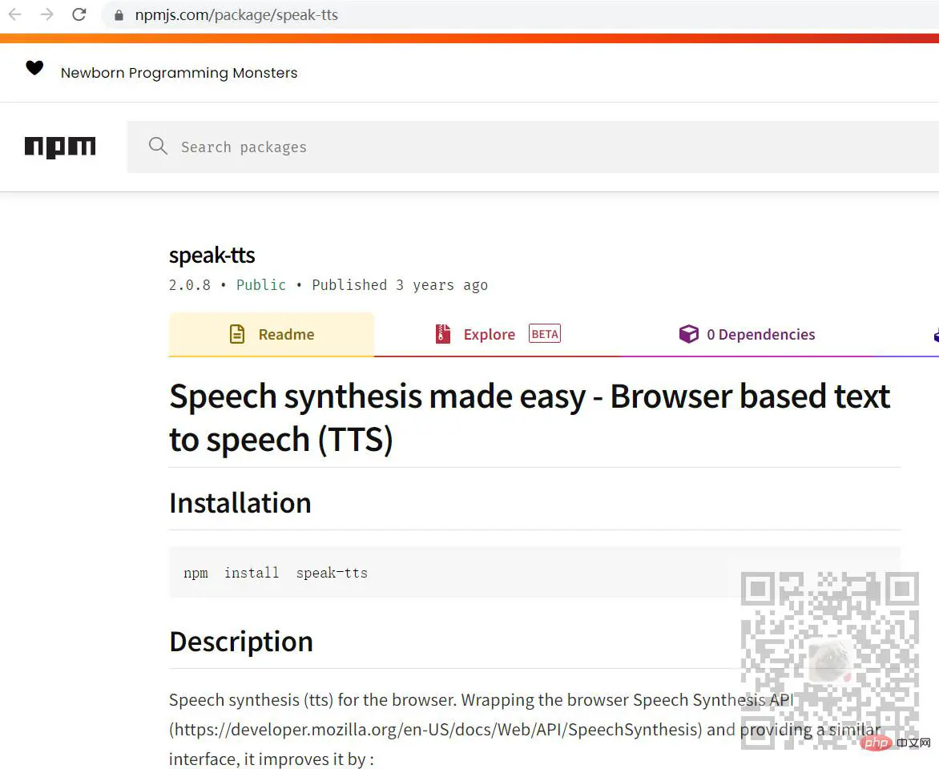Open the 0 Dependencies tab
939x769 pixels.
click(747, 334)
